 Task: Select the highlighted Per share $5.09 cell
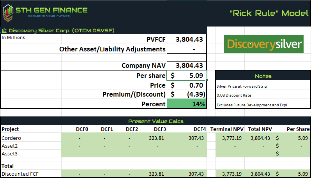187,75
